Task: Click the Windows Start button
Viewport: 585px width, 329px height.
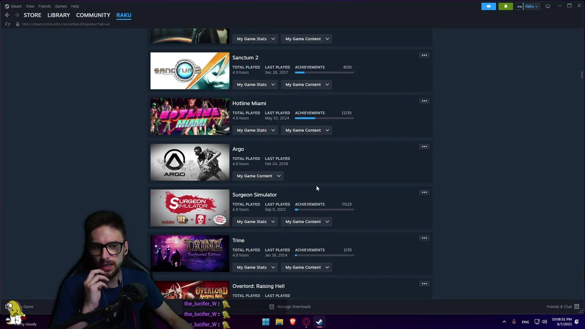Action: [x=266, y=322]
